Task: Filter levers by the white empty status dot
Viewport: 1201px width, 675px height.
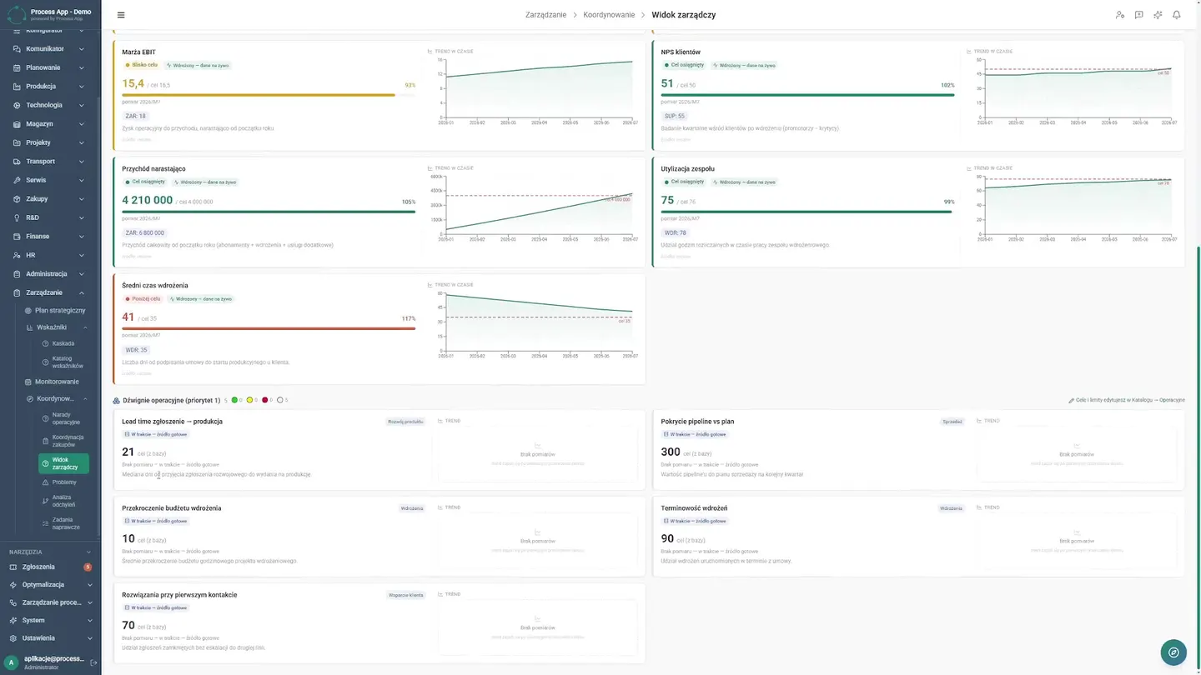Action: point(281,401)
